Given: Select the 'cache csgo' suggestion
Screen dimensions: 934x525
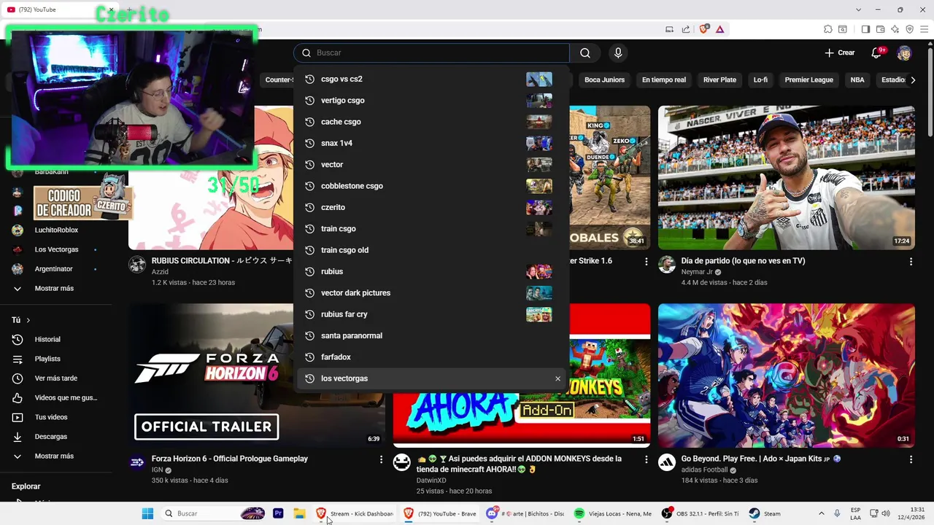Looking at the screenshot, I should (x=431, y=122).
